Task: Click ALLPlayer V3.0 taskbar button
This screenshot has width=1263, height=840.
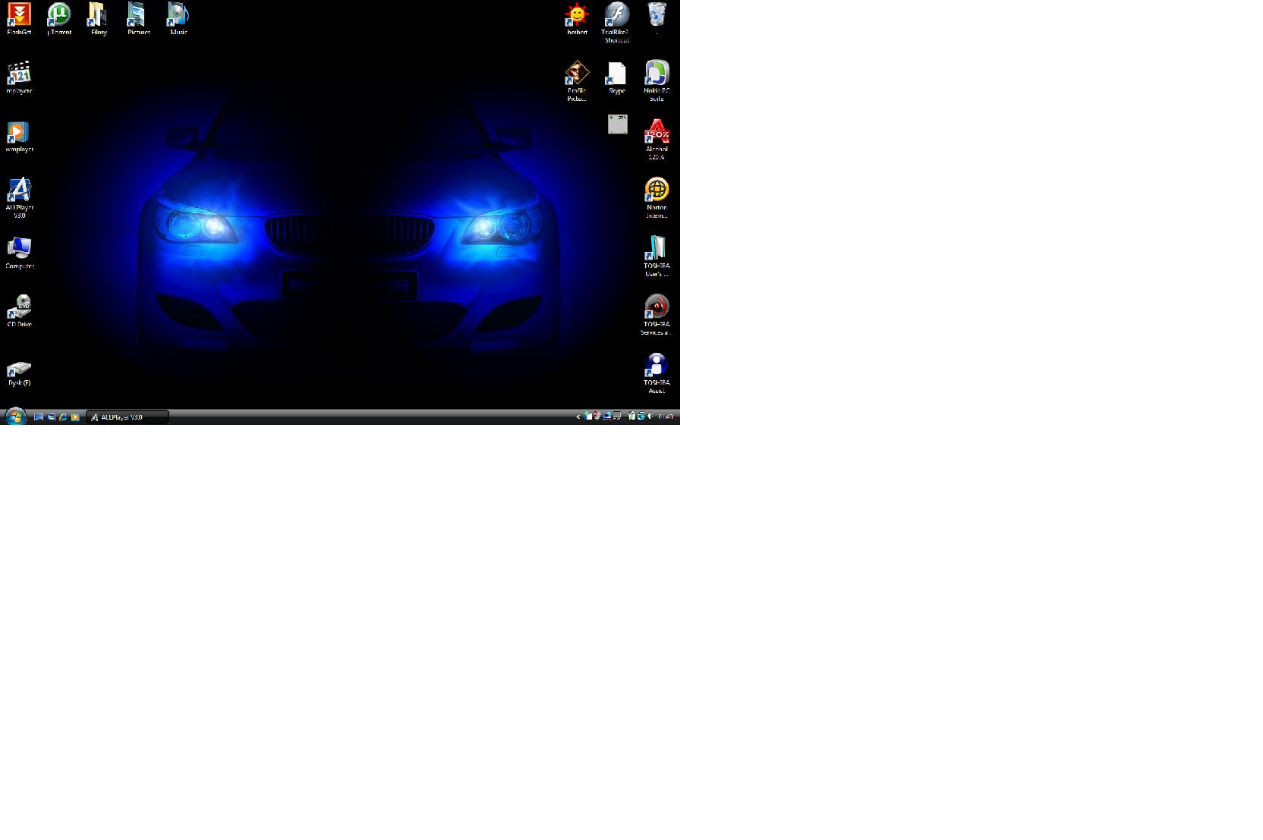Action: 127,417
